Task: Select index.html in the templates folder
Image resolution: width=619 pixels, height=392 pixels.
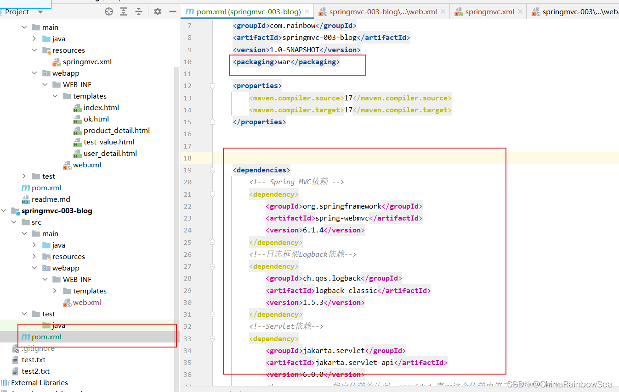Action: point(101,108)
